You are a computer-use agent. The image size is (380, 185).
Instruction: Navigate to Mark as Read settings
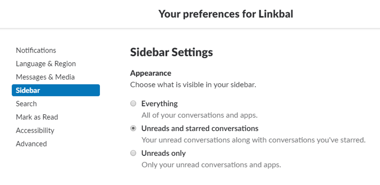pos(37,117)
